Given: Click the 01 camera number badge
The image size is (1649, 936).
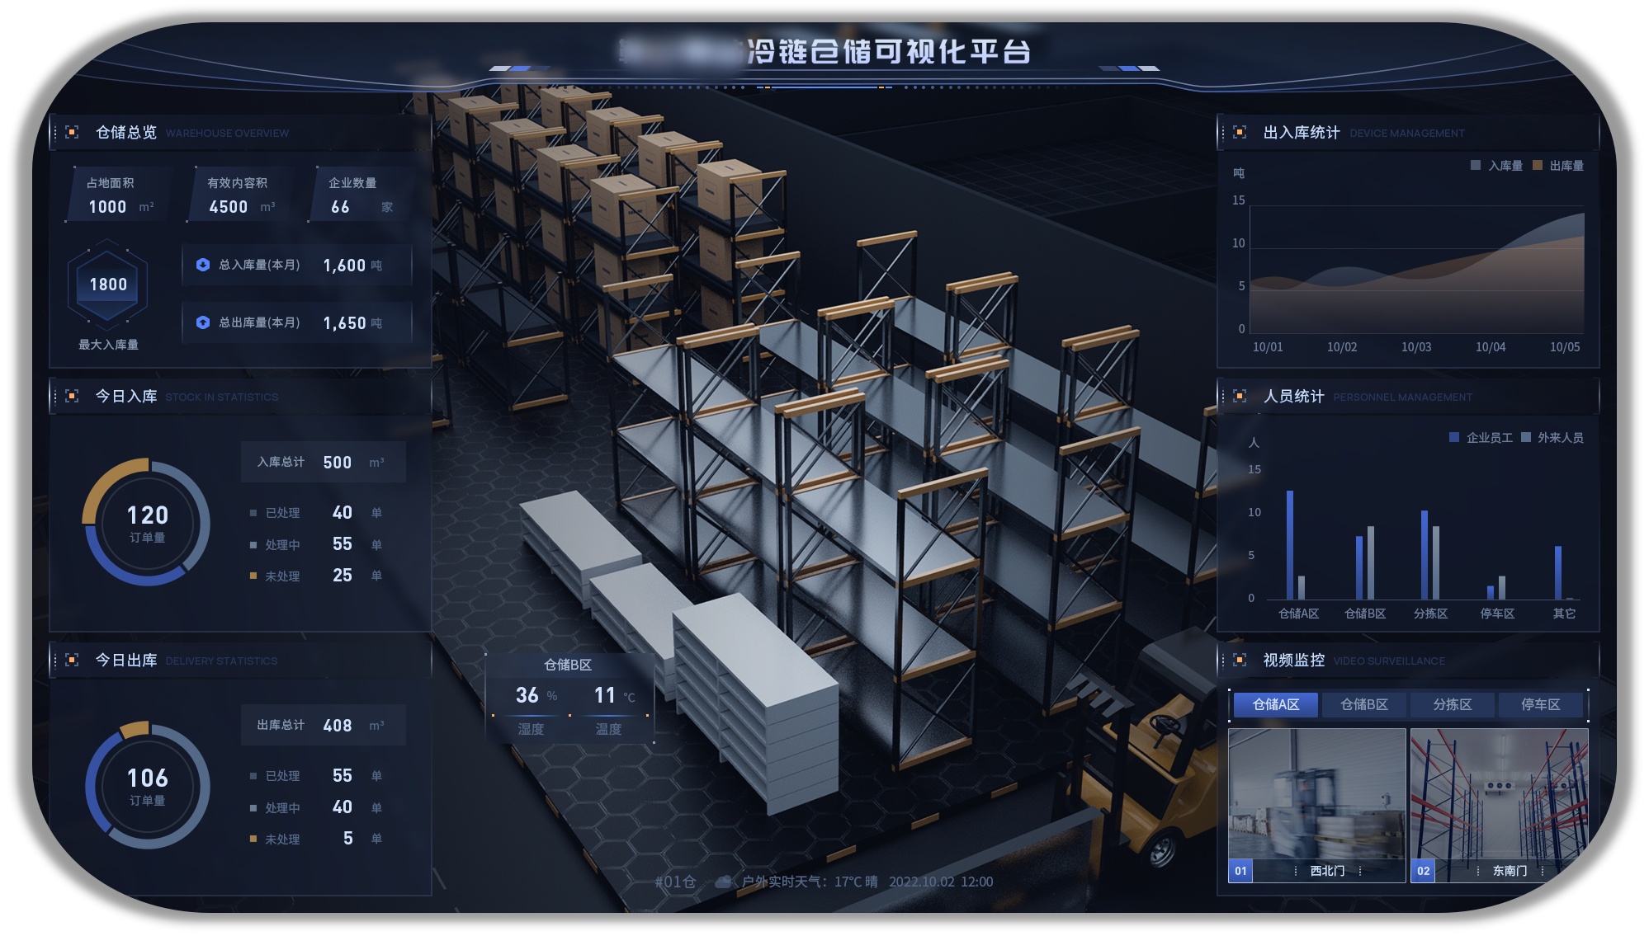Looking at the screenshot, I should pos(1240,871).
